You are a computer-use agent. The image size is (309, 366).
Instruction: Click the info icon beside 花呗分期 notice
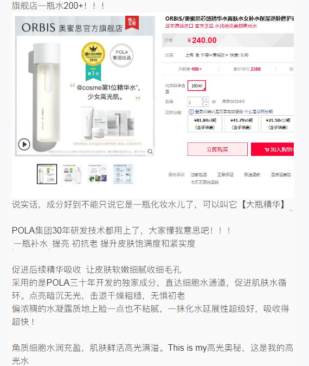191,111
